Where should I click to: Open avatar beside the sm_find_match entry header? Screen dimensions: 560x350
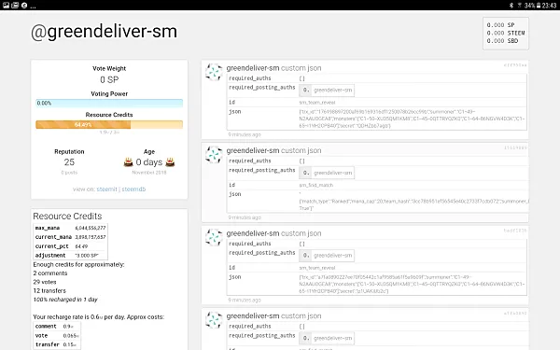[x=214, y=155]
